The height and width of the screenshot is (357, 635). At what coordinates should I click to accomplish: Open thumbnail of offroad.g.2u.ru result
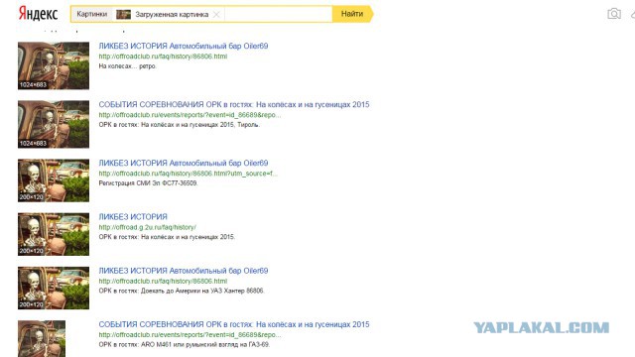pyautogui.click(x=54, y=234)
